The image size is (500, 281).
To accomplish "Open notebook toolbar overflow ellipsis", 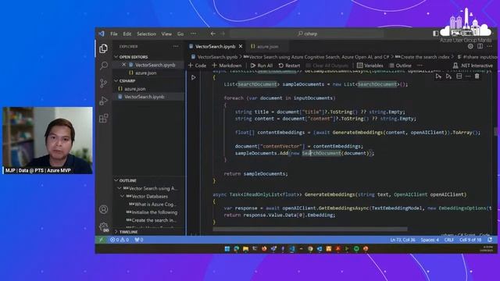I will [x=420, y=66].
